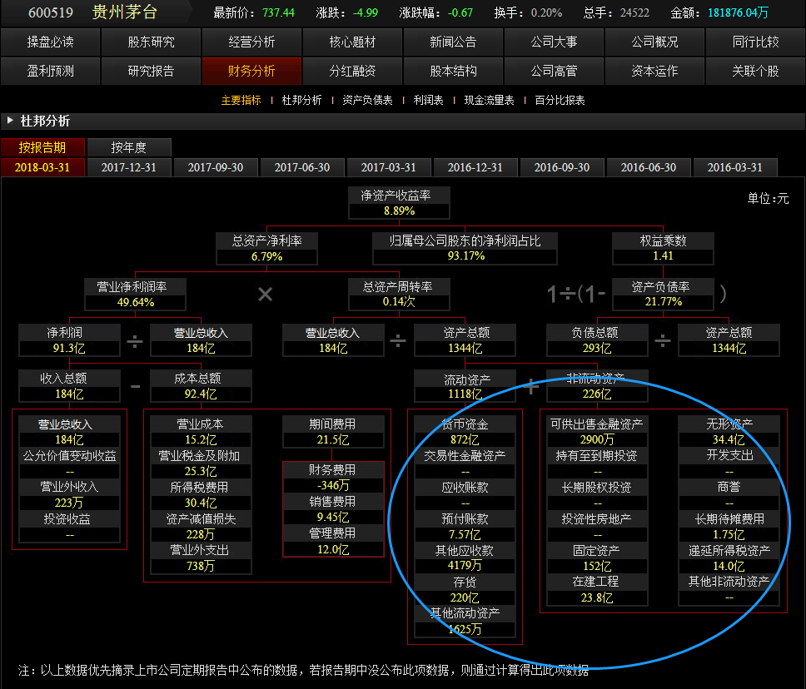Go to 主要指标 sub-section link
This screenshot has width=806, height=689.
(x=241, y=100)
